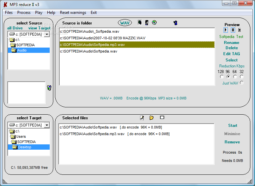Select 32 Kbps reduction radio button
This screenshot has width=255, height=186.
pyautogui.click(x=242, y=77)
